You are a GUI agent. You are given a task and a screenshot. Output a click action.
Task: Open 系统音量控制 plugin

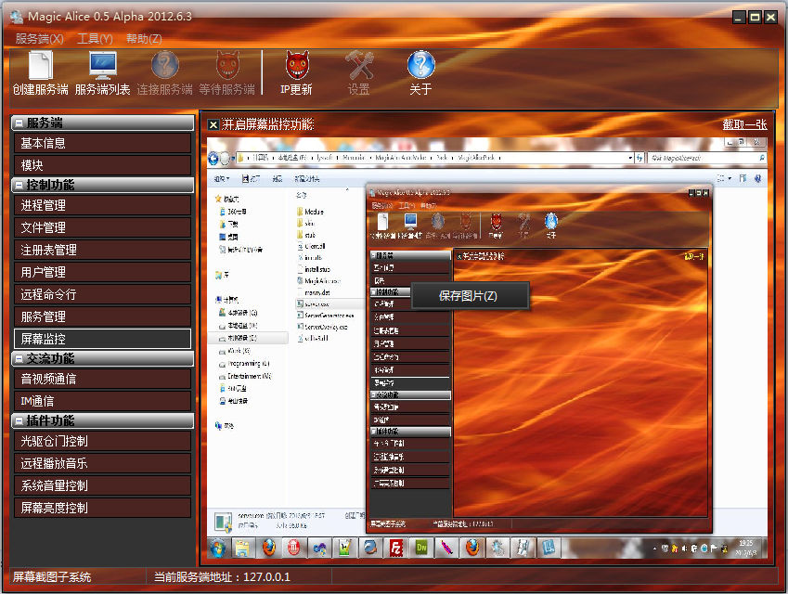point(102,485)
